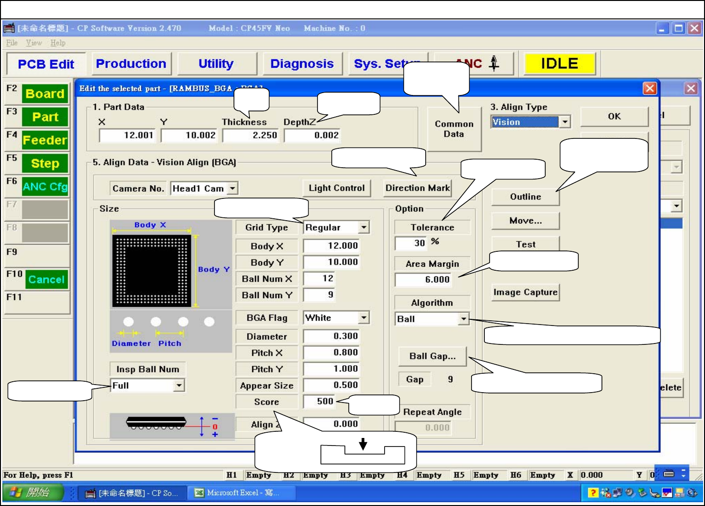
Task: Confirm the dialog with OK
Action: coord(614,116)
